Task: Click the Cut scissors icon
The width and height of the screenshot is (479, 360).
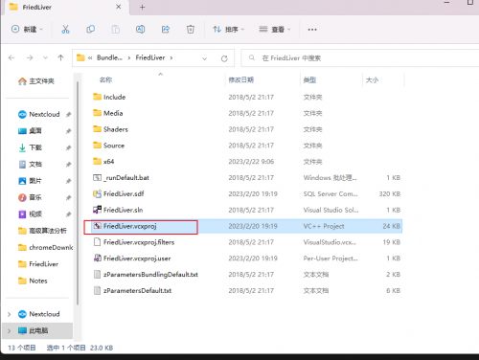Action: pyautogui.click(x=65, y=30)
